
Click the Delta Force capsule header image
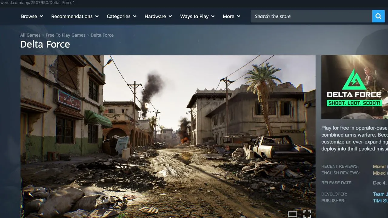pos(355,87)
